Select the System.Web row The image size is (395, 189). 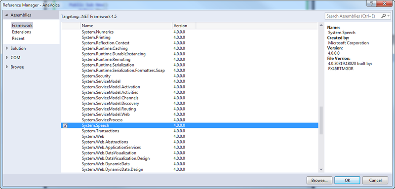tap(190, 136)
